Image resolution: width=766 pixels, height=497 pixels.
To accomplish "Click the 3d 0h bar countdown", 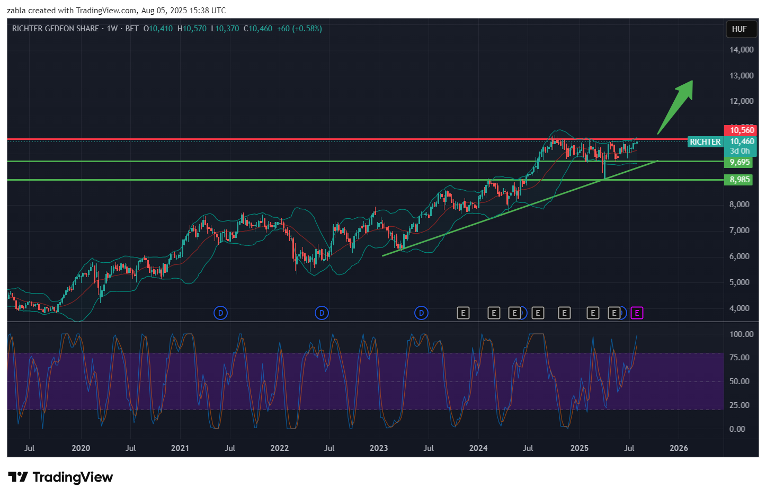I will (740, 151).
